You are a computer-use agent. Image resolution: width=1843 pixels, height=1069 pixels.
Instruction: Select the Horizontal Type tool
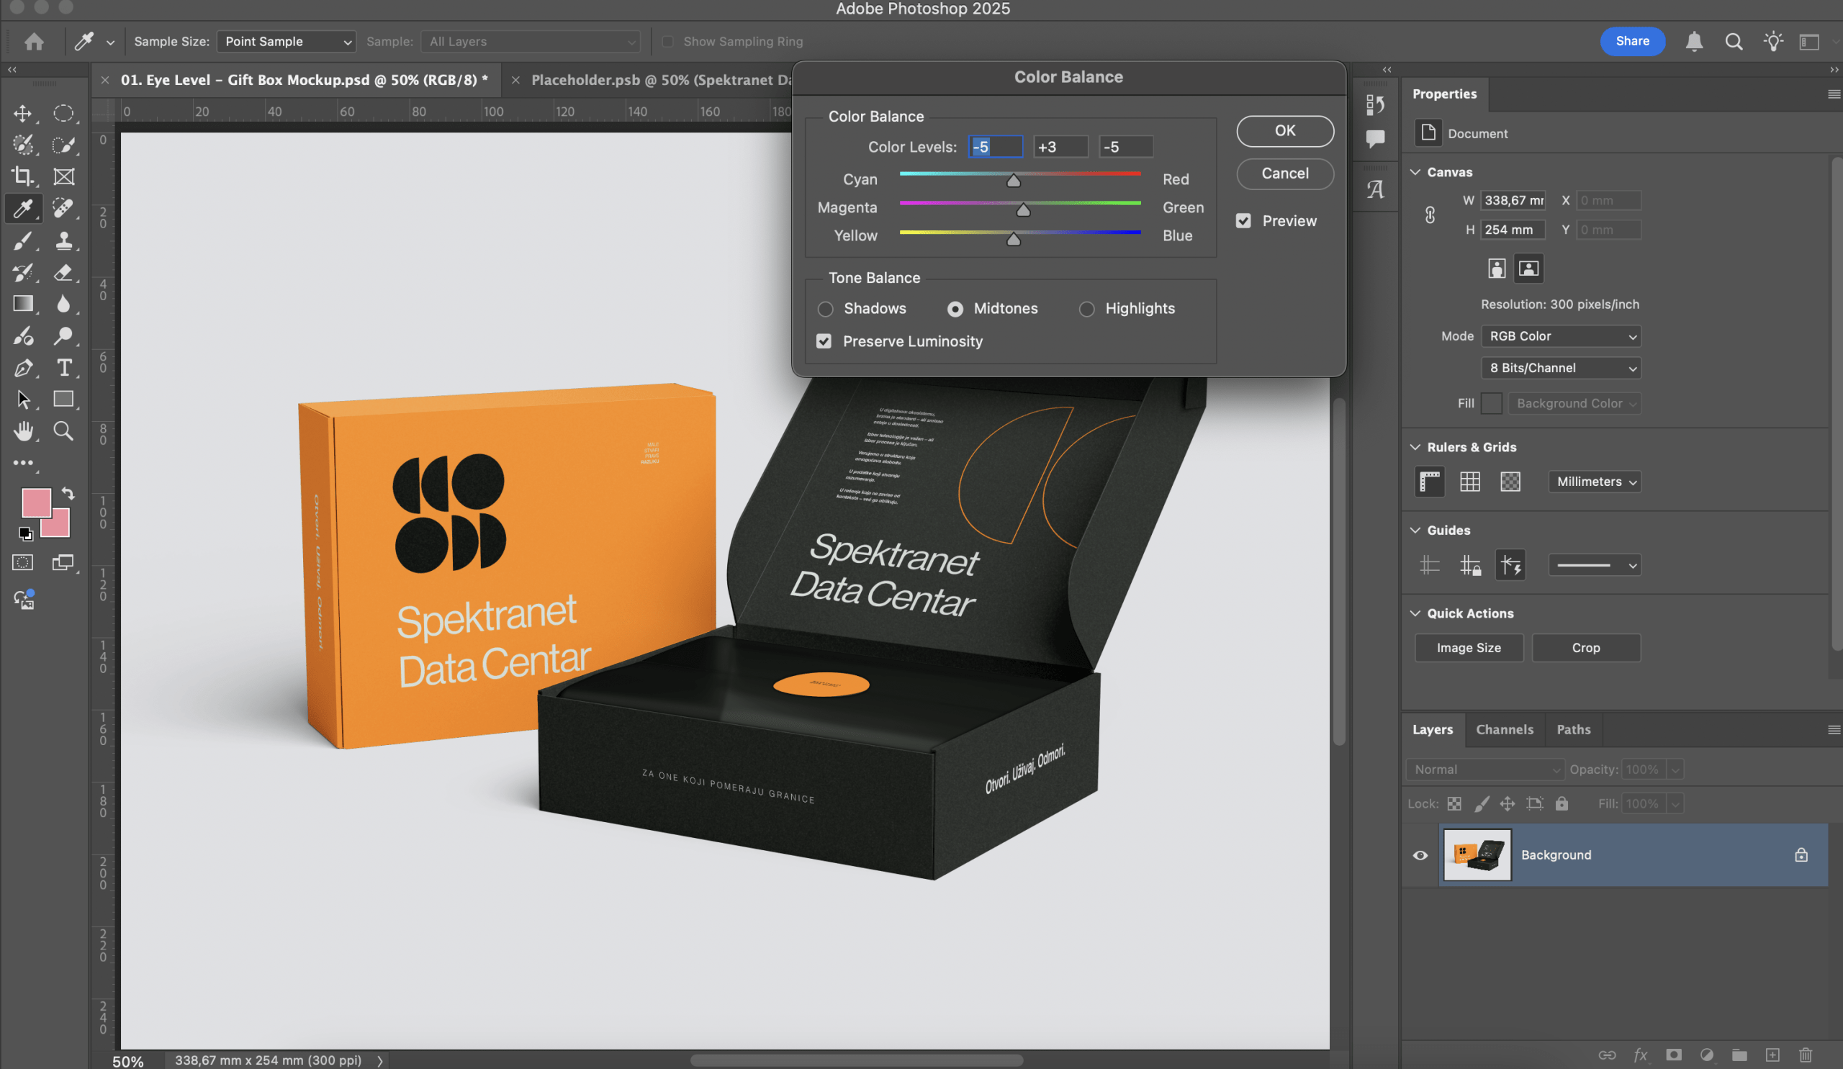point(63,367)
